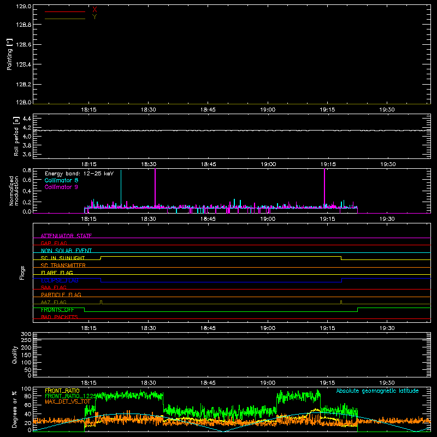Click the 4.2 roll period tick label

click(27, 128)
